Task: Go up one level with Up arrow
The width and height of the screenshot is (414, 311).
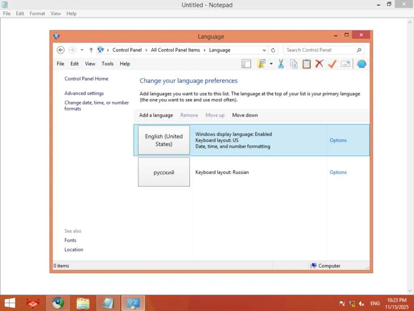Action: [91, 50]
